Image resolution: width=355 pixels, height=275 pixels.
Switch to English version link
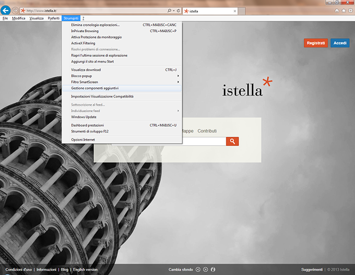coord(85,270)
